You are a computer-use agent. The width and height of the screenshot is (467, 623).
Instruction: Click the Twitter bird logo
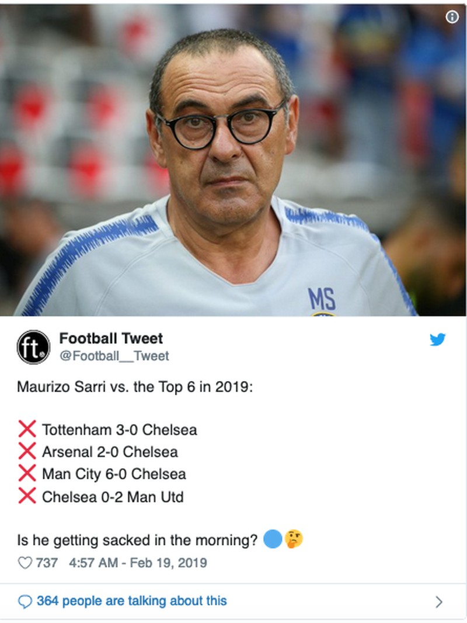point(438,340)
